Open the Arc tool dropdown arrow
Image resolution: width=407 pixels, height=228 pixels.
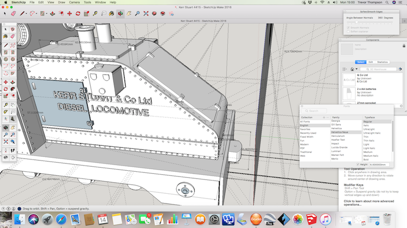[36, 14]
